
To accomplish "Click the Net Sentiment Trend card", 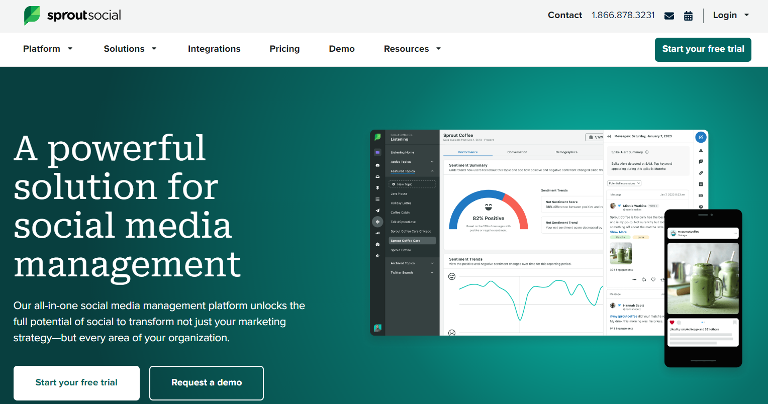I will click(x=572, y=225).
